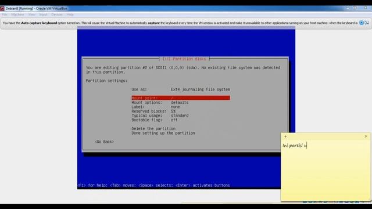
Task: Choose 'Done setting up the partition'
Action: pos(163,133)
